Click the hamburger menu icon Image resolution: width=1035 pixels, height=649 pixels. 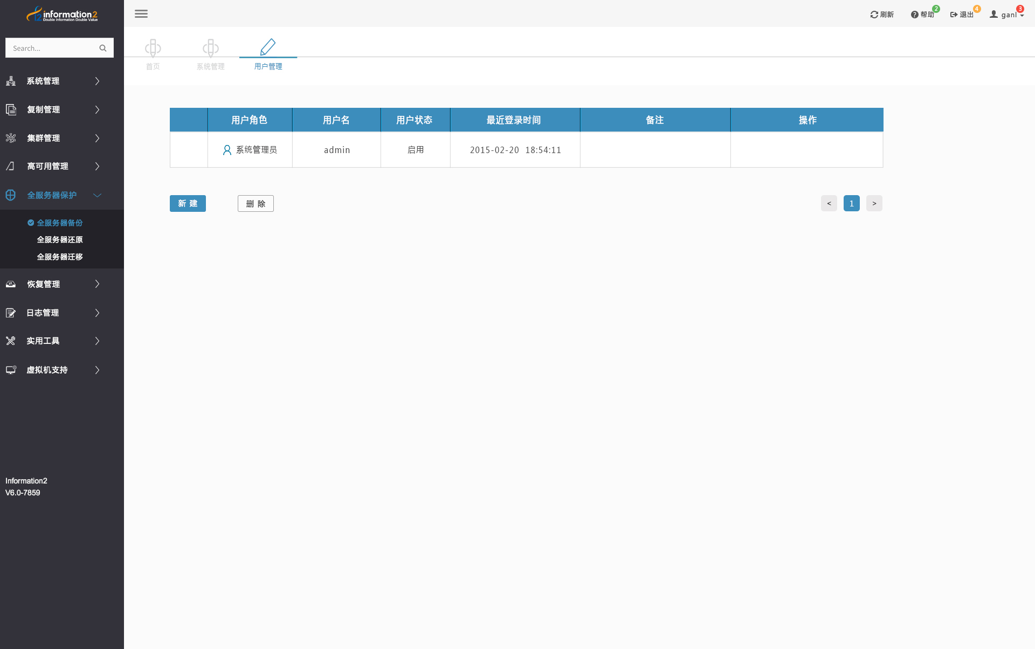[141, 14]
